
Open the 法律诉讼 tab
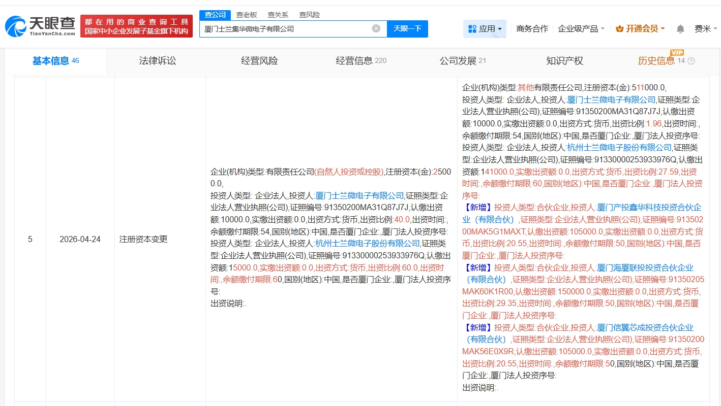(x=158, y=61)
